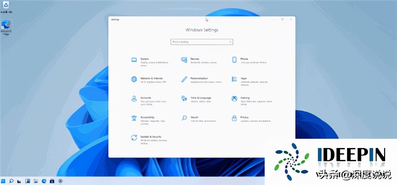The image size is (397, 185).
Task: Open taskbar Search magnifier icon
Action: (x=11, y=181)
